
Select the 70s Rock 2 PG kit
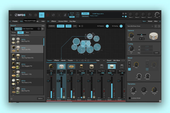(x=27, y=82)
